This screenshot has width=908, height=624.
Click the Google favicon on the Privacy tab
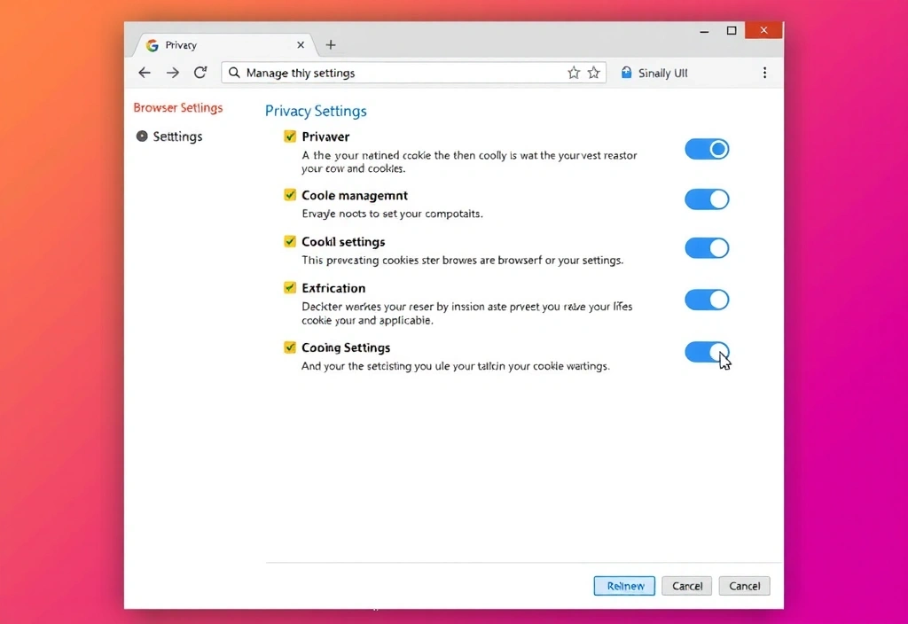153,45
